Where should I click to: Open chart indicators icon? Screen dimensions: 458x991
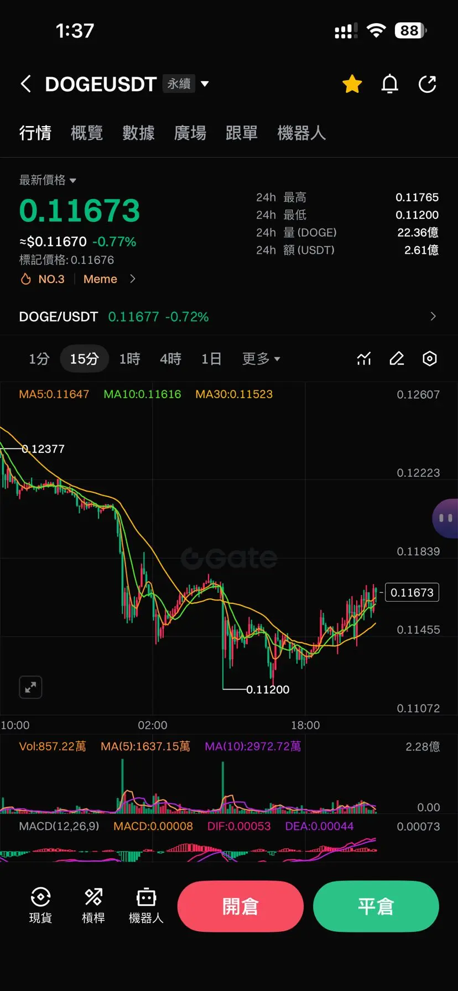[364, 359]
